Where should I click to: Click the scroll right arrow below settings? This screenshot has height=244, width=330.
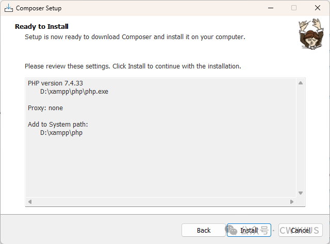pyautogui.click(x=292, y=201)
